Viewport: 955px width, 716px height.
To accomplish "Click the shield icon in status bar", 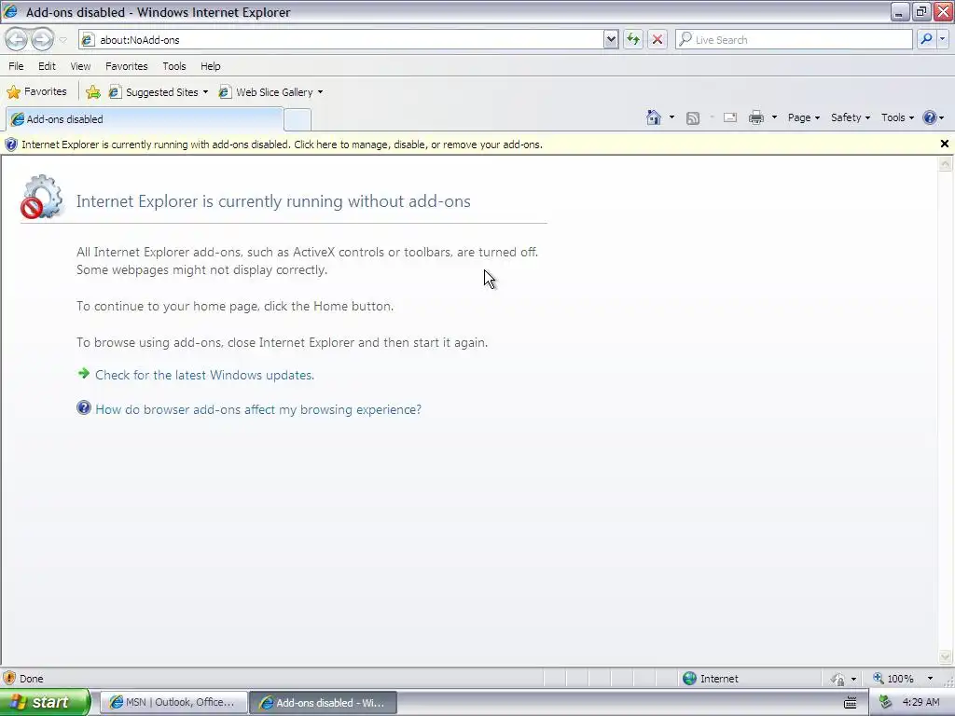I will coord(9,679).
